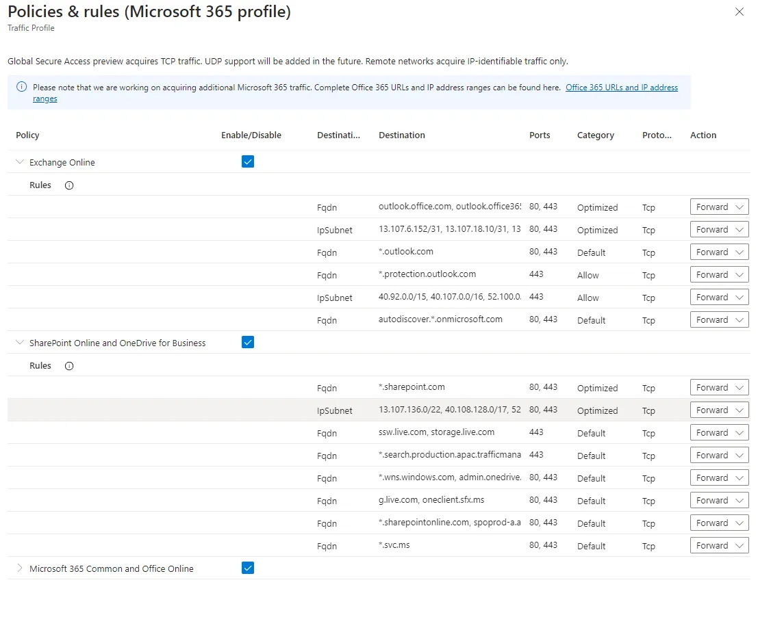
Task: Collapse the SharePoint Online and OneDrive policy group
Action: click(x=20, y=342)
